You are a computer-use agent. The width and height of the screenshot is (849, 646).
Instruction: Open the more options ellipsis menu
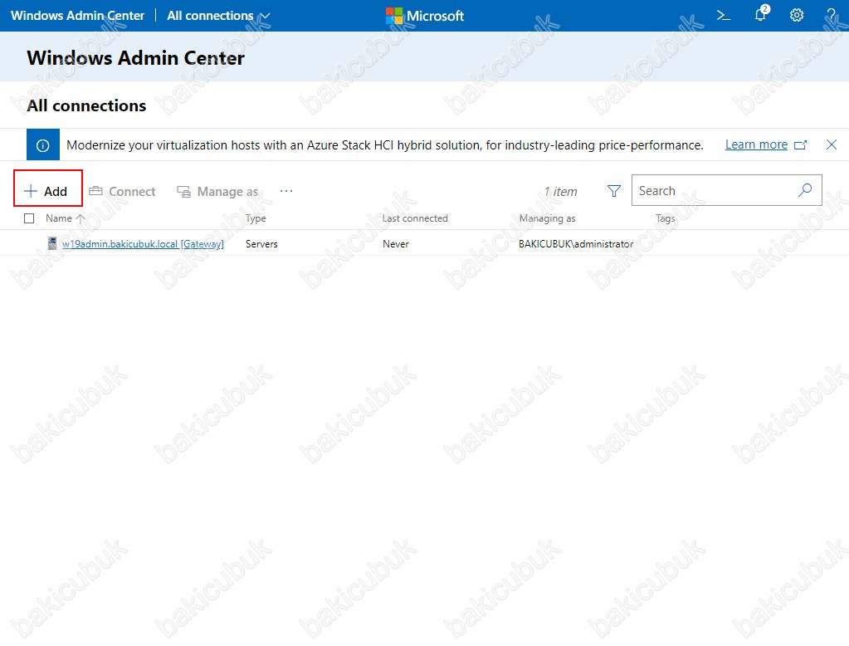tap(285, 191)
